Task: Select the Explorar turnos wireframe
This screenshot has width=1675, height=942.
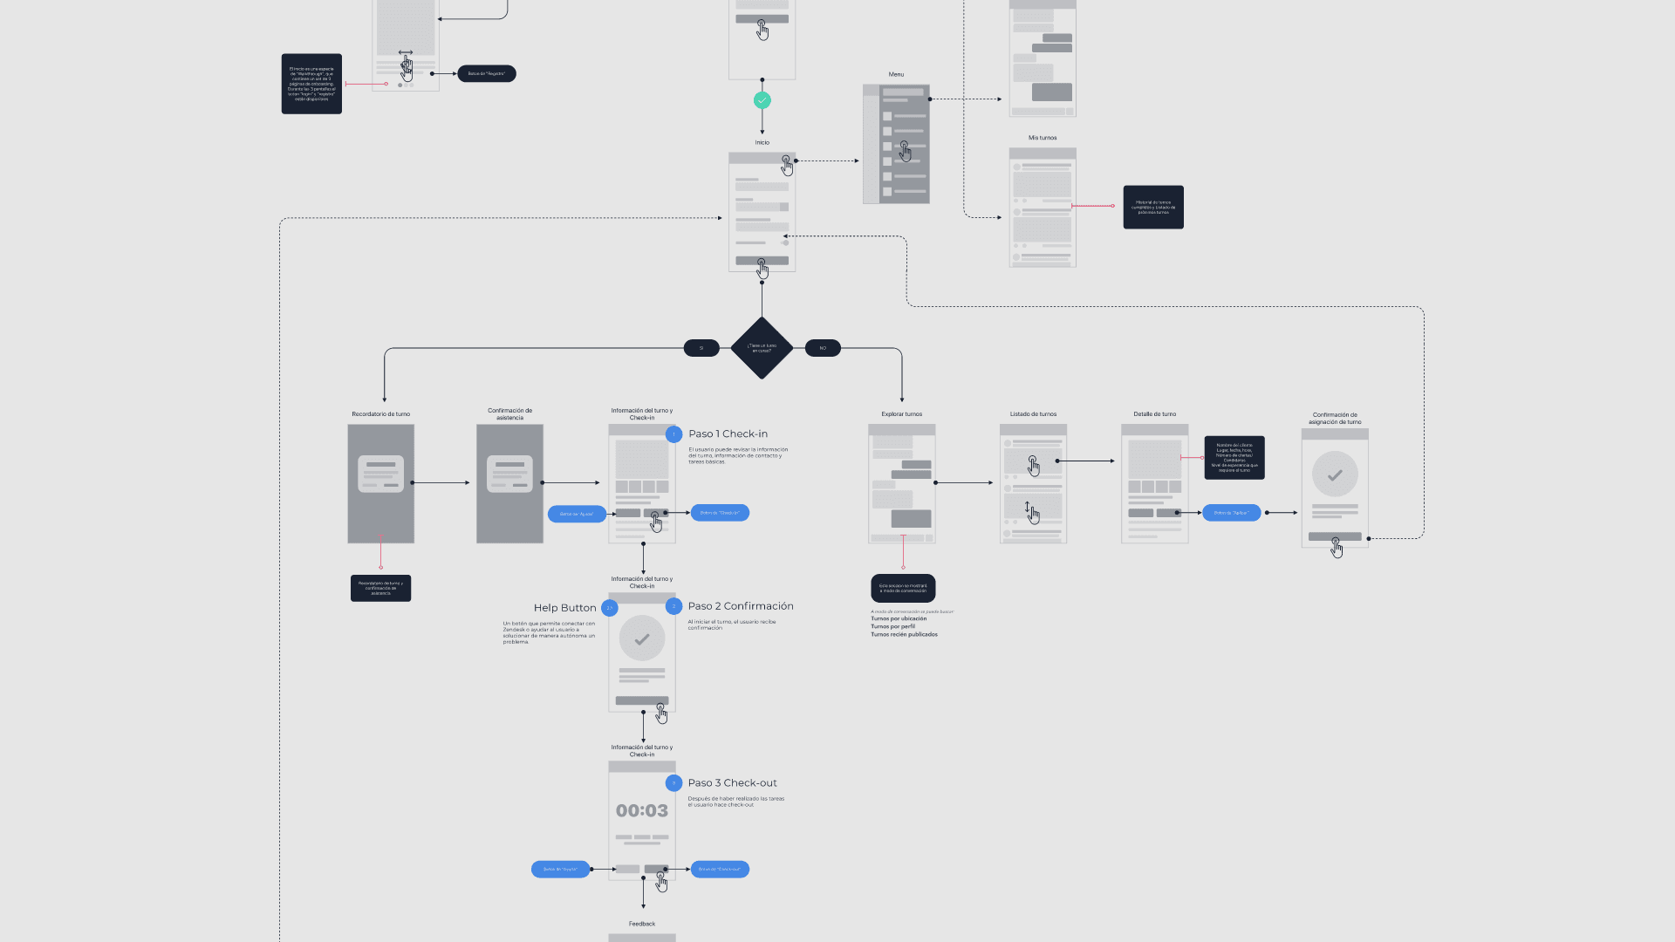Action: tap(902, 484)
